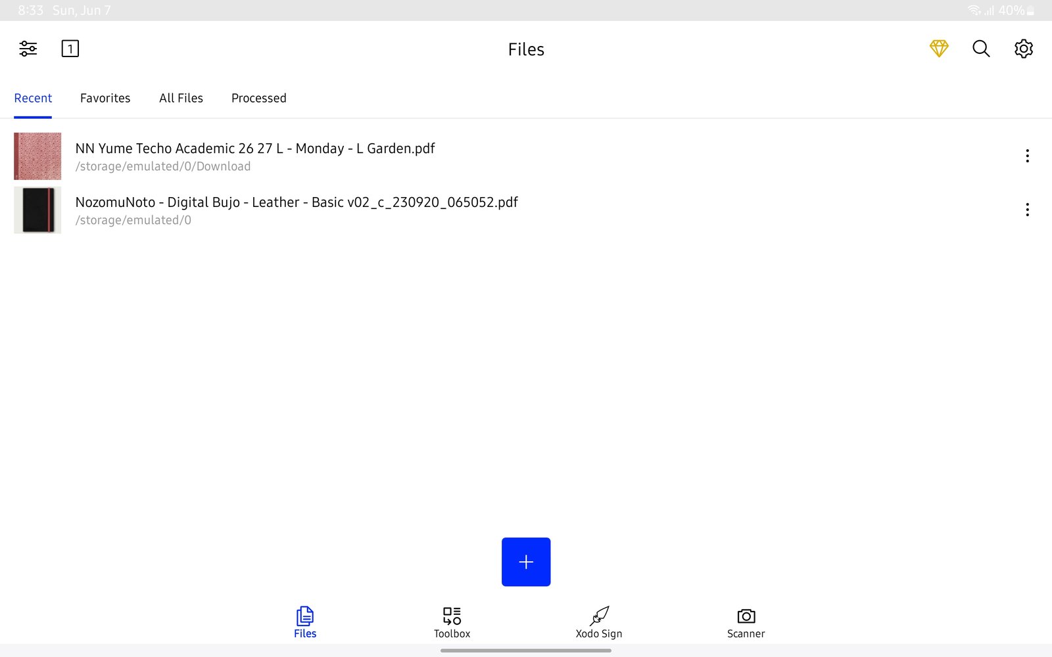Open the search magnifier icon
Screen dimensions: 1052x657
(981, 49)
